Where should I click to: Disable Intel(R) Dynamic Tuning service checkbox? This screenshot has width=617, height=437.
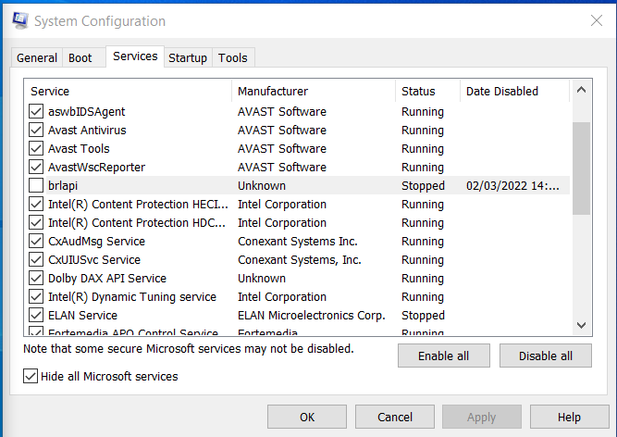pyautogui.click(x=36, y=296)
